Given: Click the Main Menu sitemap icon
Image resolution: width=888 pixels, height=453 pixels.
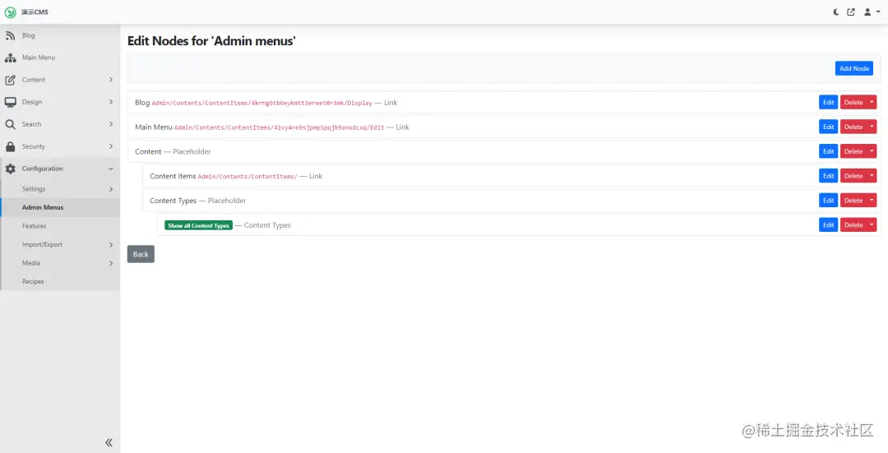Looking at the screenshot, I should pyautogui.click(x=10, y=58).
